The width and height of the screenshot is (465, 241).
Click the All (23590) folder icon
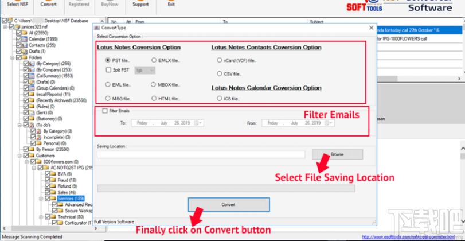point(25,33)
